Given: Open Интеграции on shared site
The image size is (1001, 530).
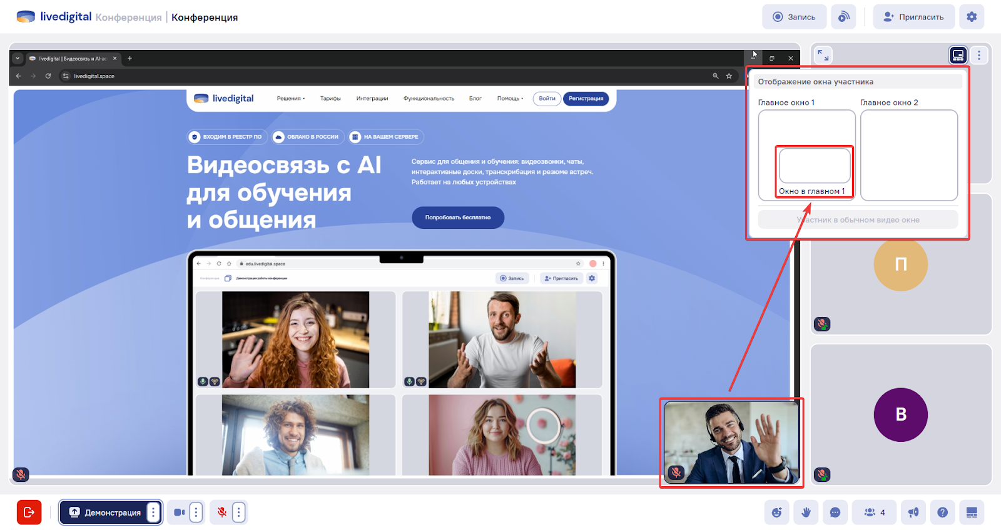Looking at the screenshot, I should [372, 99].
